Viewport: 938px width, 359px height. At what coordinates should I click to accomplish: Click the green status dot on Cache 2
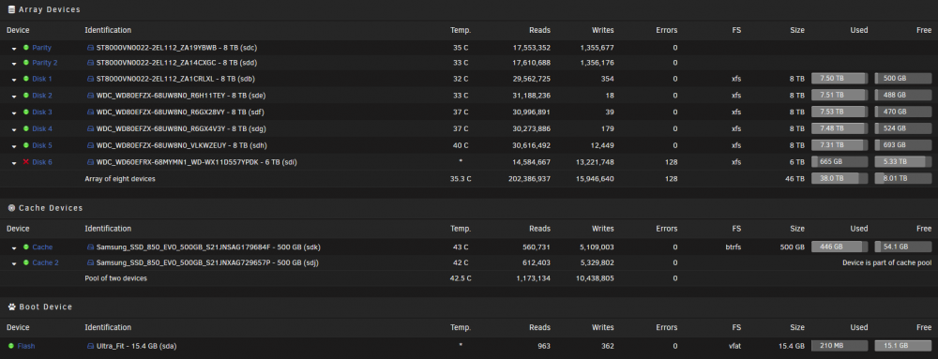click(25, 262)
